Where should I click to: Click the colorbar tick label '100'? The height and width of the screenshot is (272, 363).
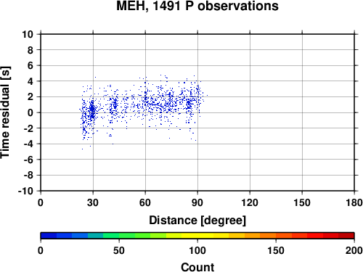[197, 250]
